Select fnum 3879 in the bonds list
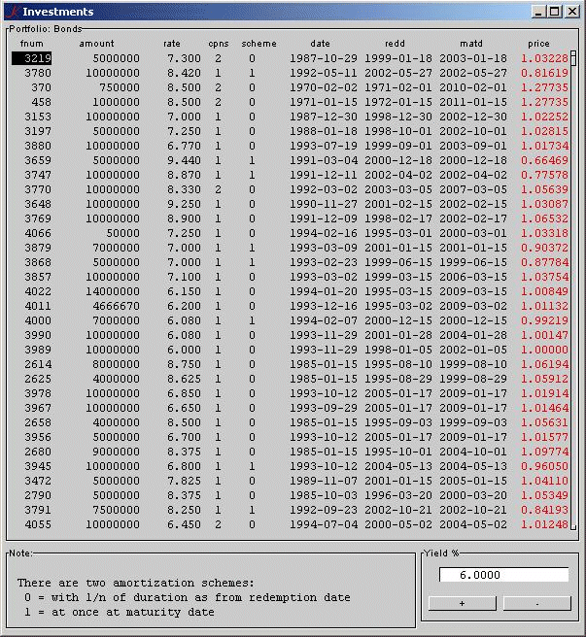The width and height of the screenshot is (586, 637). 38,248
